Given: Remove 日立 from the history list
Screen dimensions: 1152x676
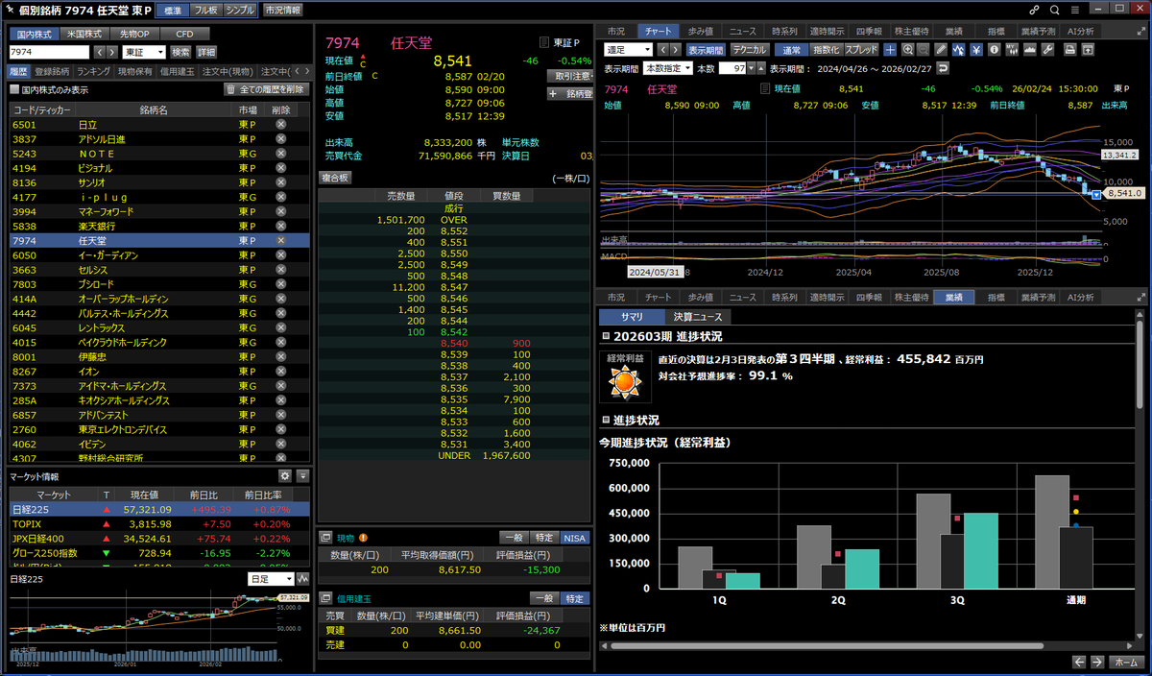Looking at the screenshot, I should point(281,125).
